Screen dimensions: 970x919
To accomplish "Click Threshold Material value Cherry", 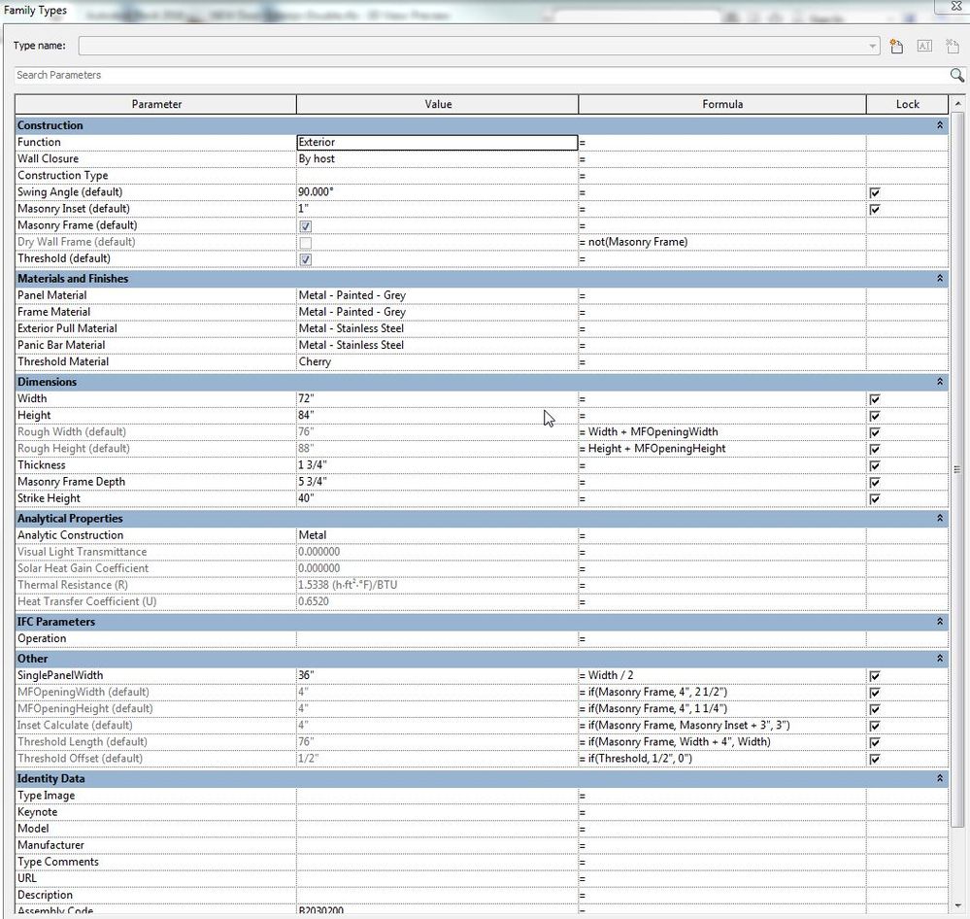I will coord(437,362).
